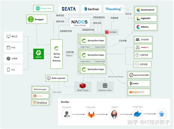
Task: Click the Docker whale Image repo icon
Action: pos(138,114)
